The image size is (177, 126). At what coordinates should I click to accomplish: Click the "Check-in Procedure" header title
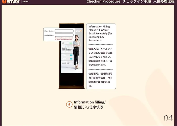(103, 2)
